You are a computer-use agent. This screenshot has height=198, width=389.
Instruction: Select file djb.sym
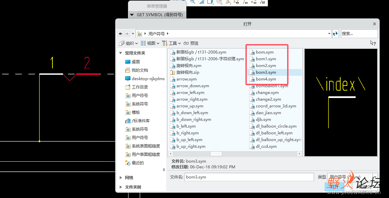[x=261, y=120]
